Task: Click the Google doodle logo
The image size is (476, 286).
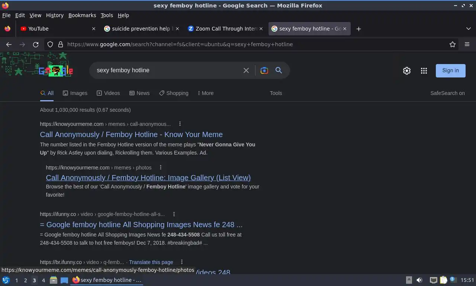Action: (56, 70)
